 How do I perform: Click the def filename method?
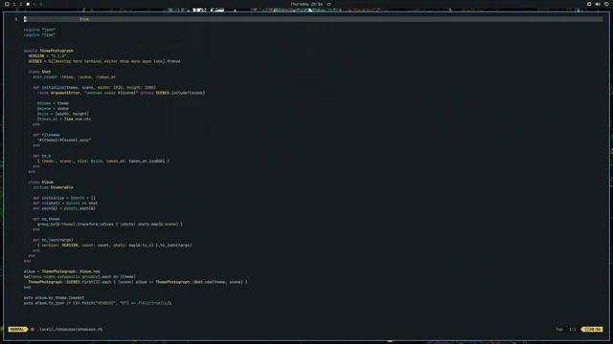[x=46, y=135]
